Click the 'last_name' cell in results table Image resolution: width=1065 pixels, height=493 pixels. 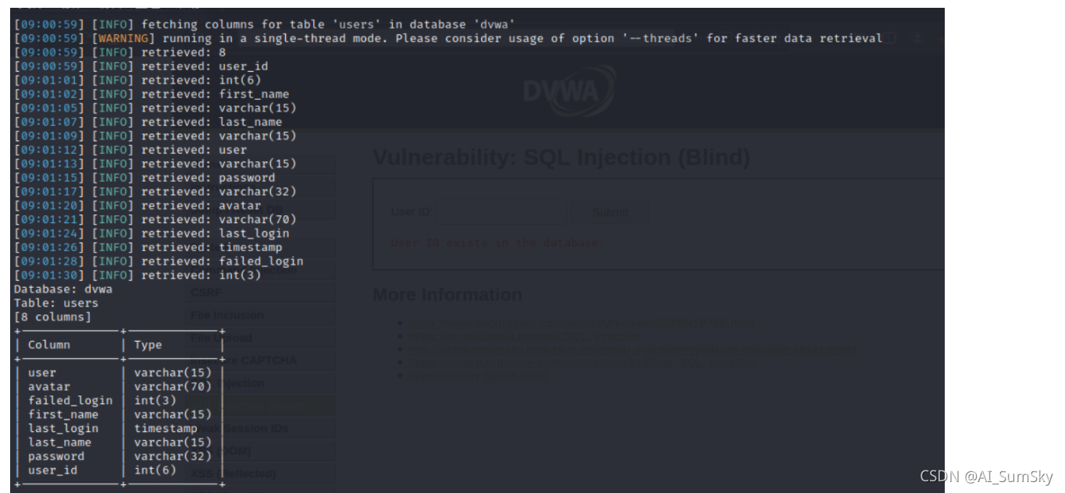tap(60, 443)
